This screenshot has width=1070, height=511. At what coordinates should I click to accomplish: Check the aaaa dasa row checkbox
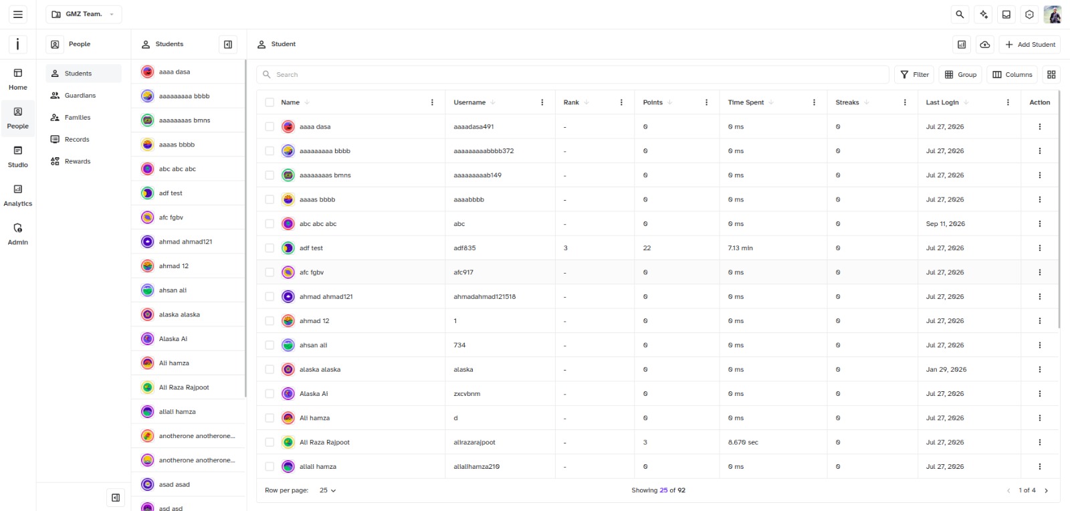coord(270,126)
